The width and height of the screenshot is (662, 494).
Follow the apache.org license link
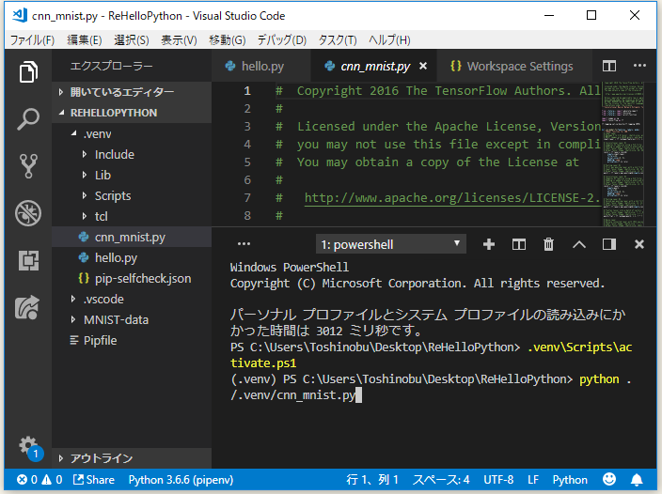(x=451, y=197)
